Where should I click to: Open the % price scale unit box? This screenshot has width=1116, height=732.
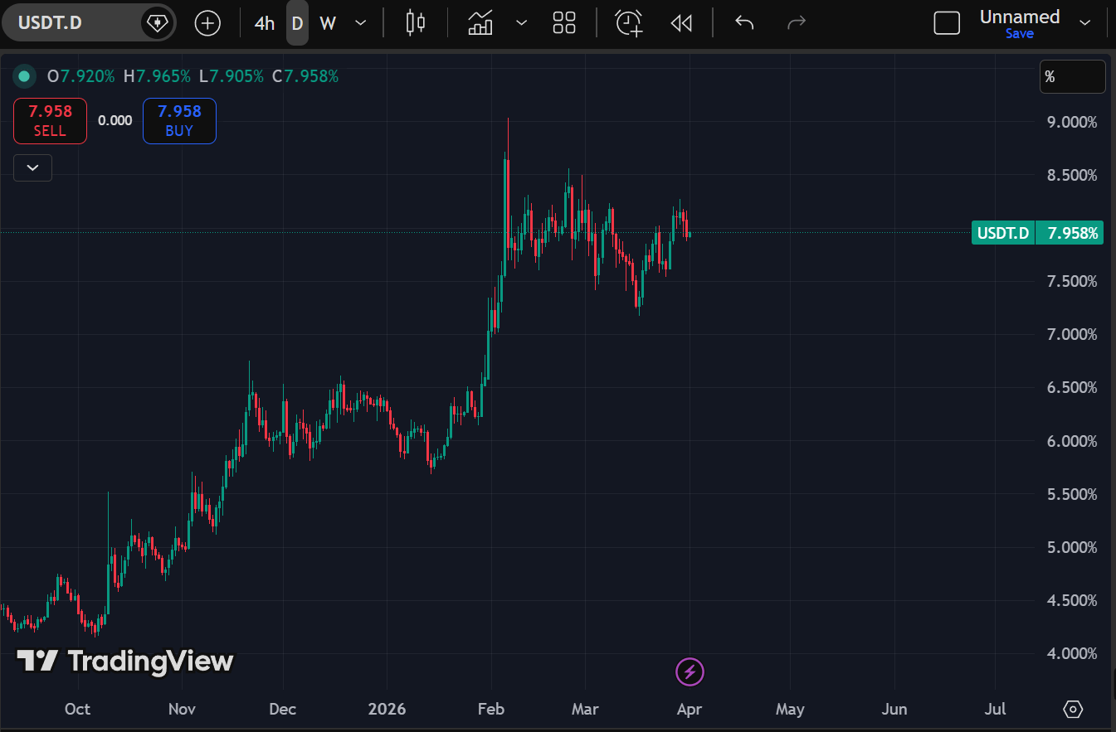(x=1072, y=77)
